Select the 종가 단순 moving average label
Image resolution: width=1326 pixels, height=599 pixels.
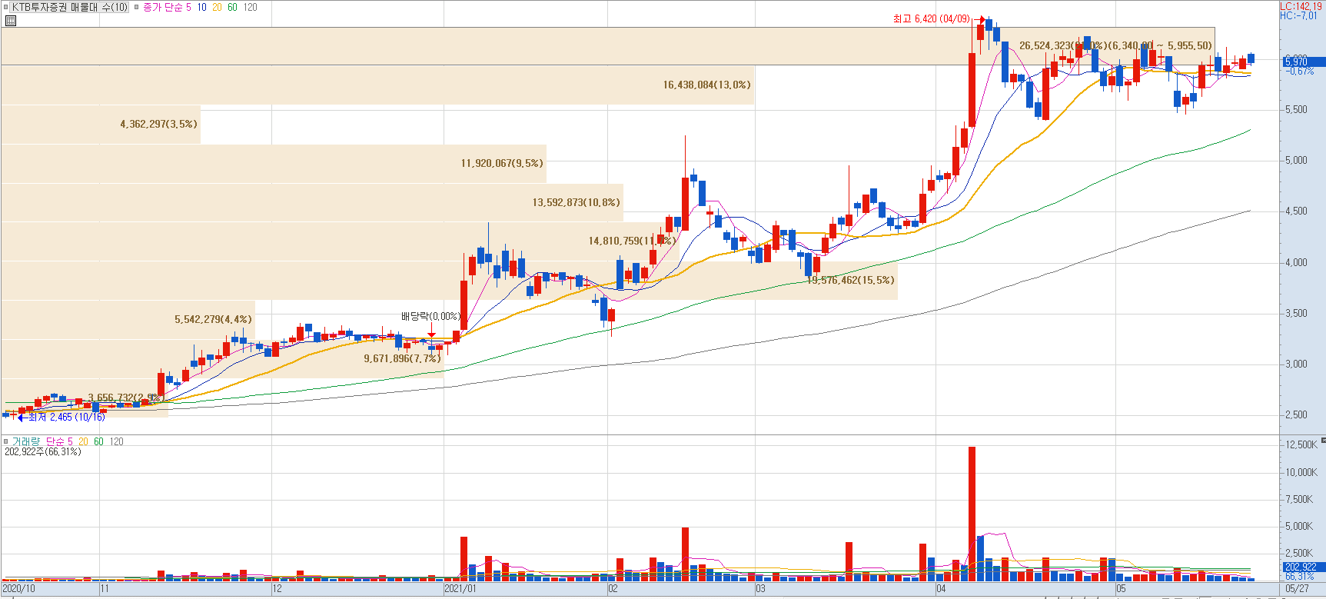pos(162,7)
